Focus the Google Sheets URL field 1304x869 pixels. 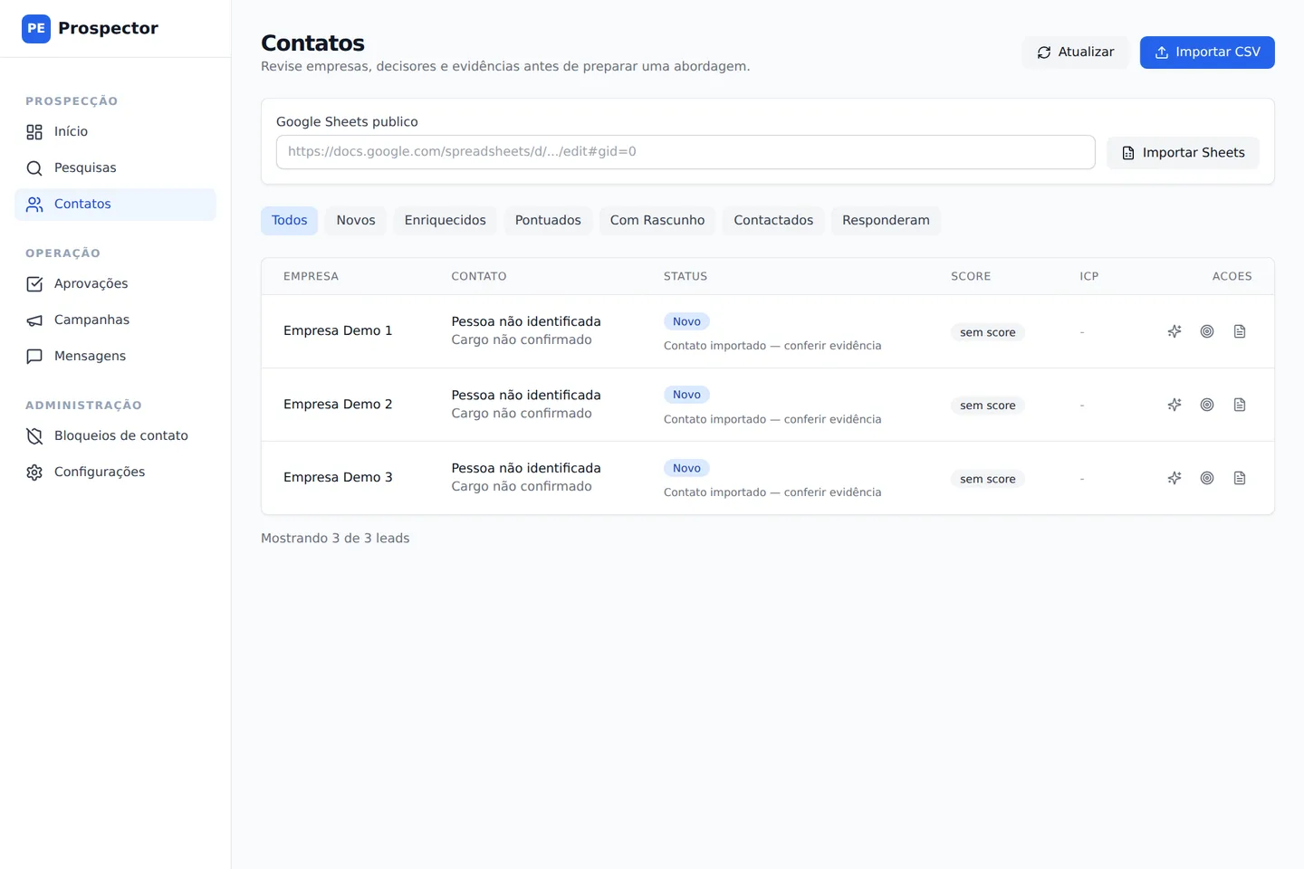(686, 152)
